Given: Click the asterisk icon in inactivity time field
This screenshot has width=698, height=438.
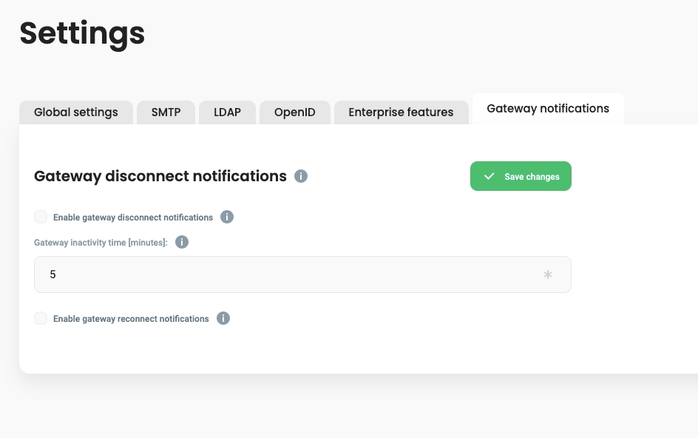Looking at the screenshot, I should [548, 274].
